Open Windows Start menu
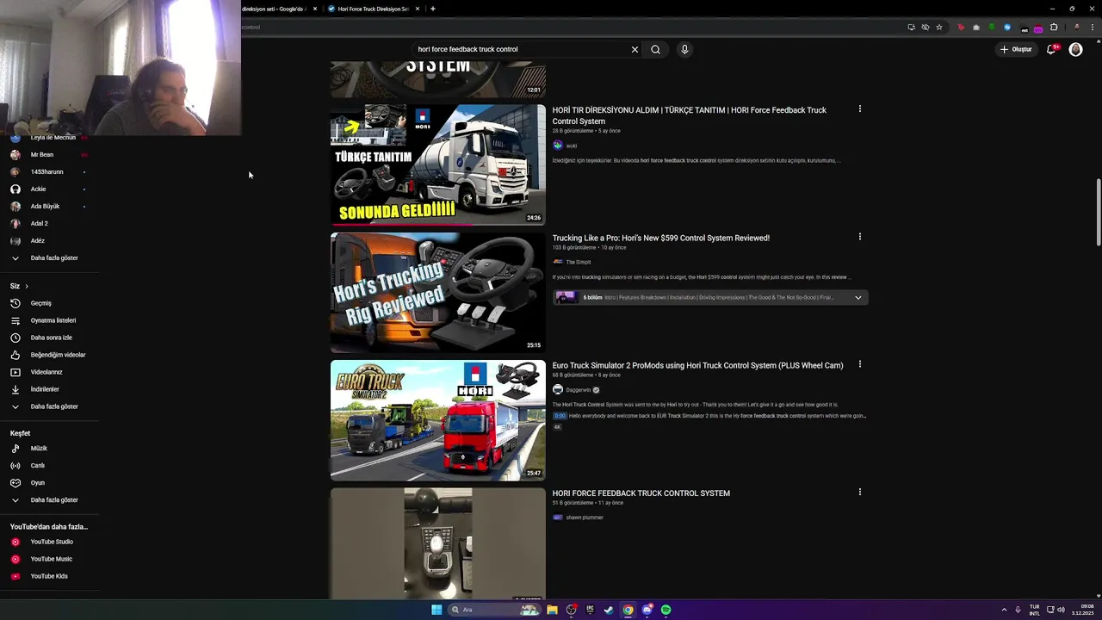This screenshot has height=620, width=1102. [436, 610]
